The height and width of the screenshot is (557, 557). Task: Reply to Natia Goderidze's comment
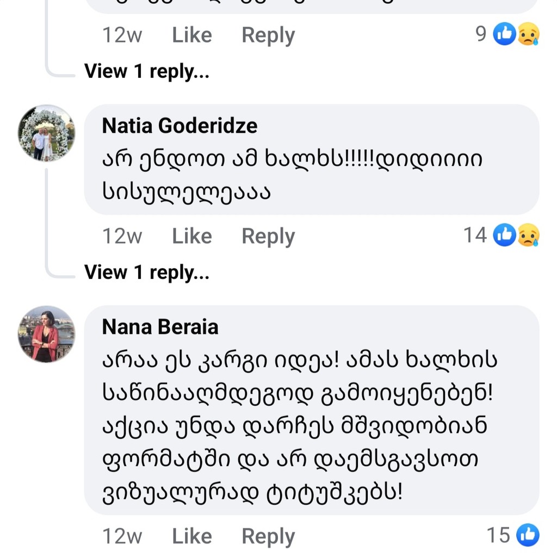268,236
